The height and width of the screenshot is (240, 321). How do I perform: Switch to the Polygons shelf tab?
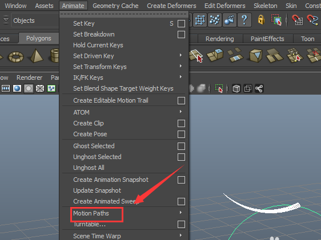[39, 38]
